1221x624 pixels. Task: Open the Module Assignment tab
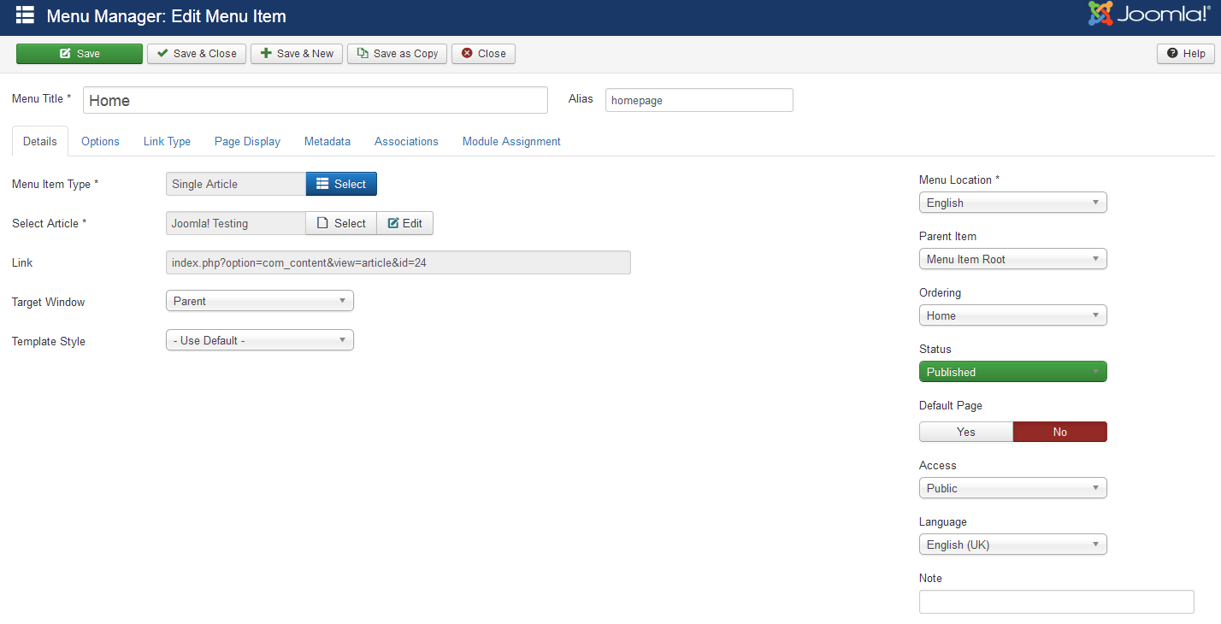511,141
